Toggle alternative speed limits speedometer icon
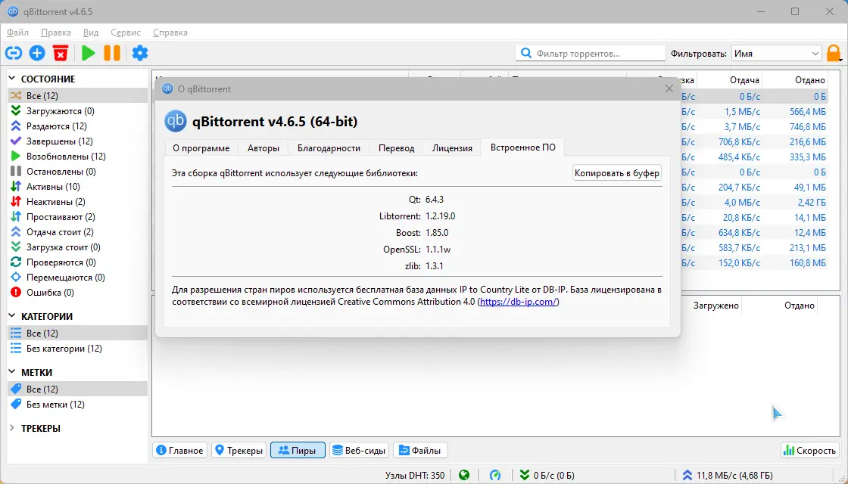Image resolution: width=848 pixels, height=484 pixels. coord(495,476)
